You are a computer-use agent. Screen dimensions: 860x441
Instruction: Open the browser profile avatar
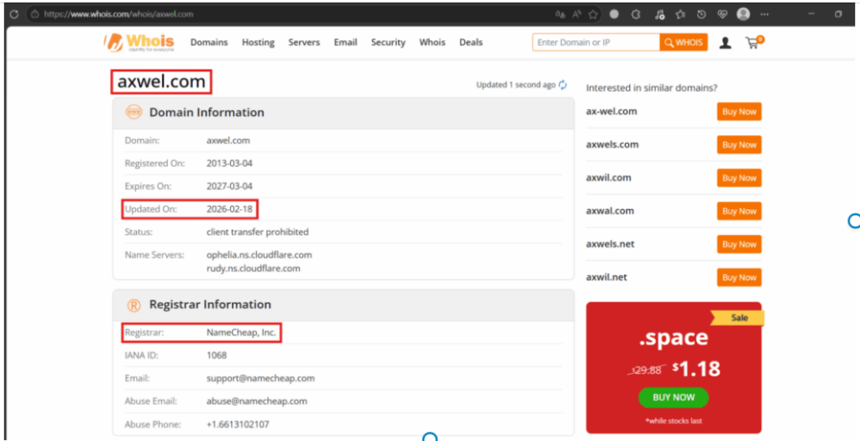(x=743, y=14)
